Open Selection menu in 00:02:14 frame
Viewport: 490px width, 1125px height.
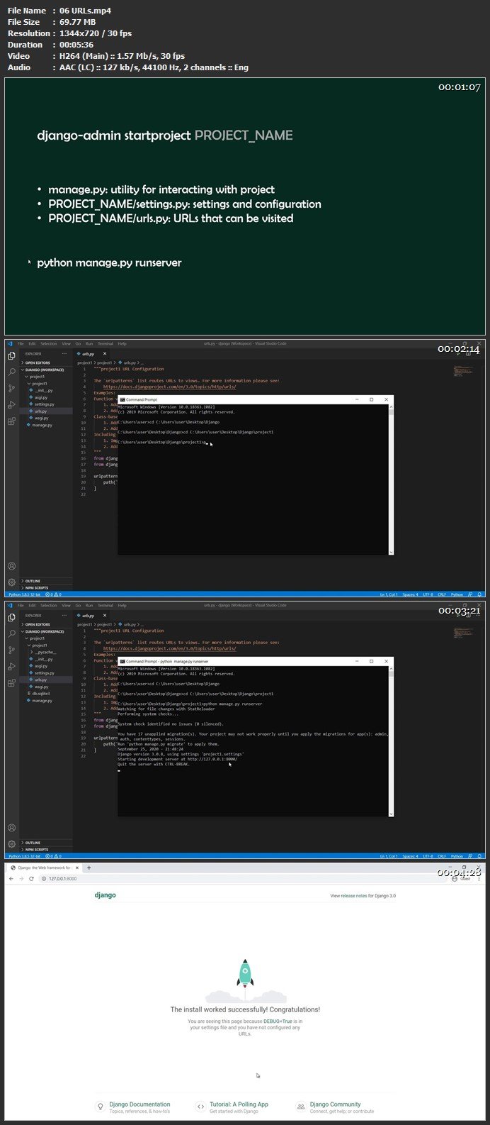(x=49, y=344)
